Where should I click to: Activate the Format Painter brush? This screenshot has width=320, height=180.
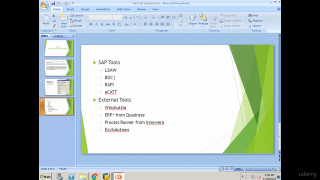[53, 26]
